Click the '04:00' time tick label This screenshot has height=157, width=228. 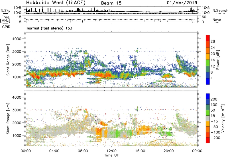(54, 151)
